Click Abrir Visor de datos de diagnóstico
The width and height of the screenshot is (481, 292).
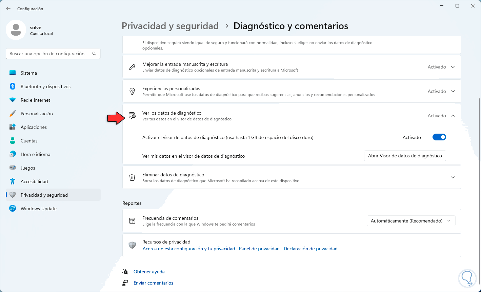[x=405, y=156]
